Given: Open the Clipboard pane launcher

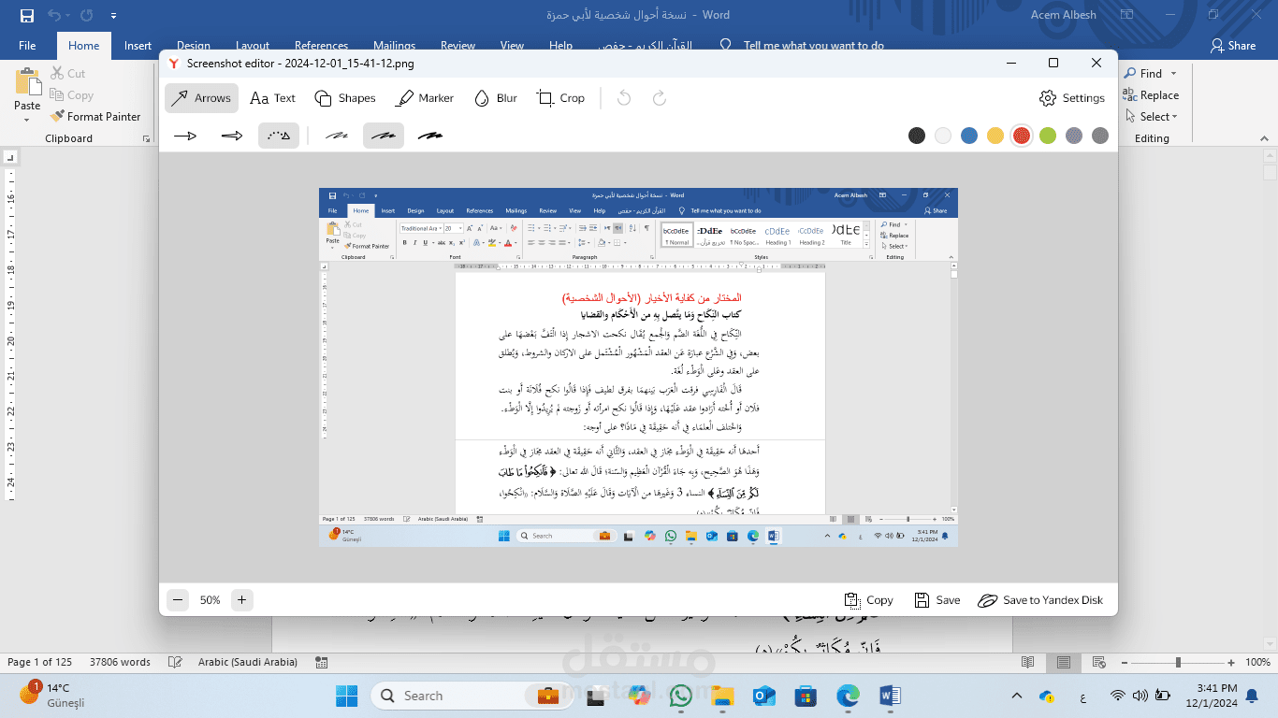Looking at the screenshot, I should point(146,138).
